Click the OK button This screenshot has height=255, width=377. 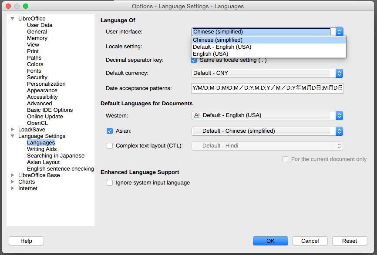coord(270,241)
